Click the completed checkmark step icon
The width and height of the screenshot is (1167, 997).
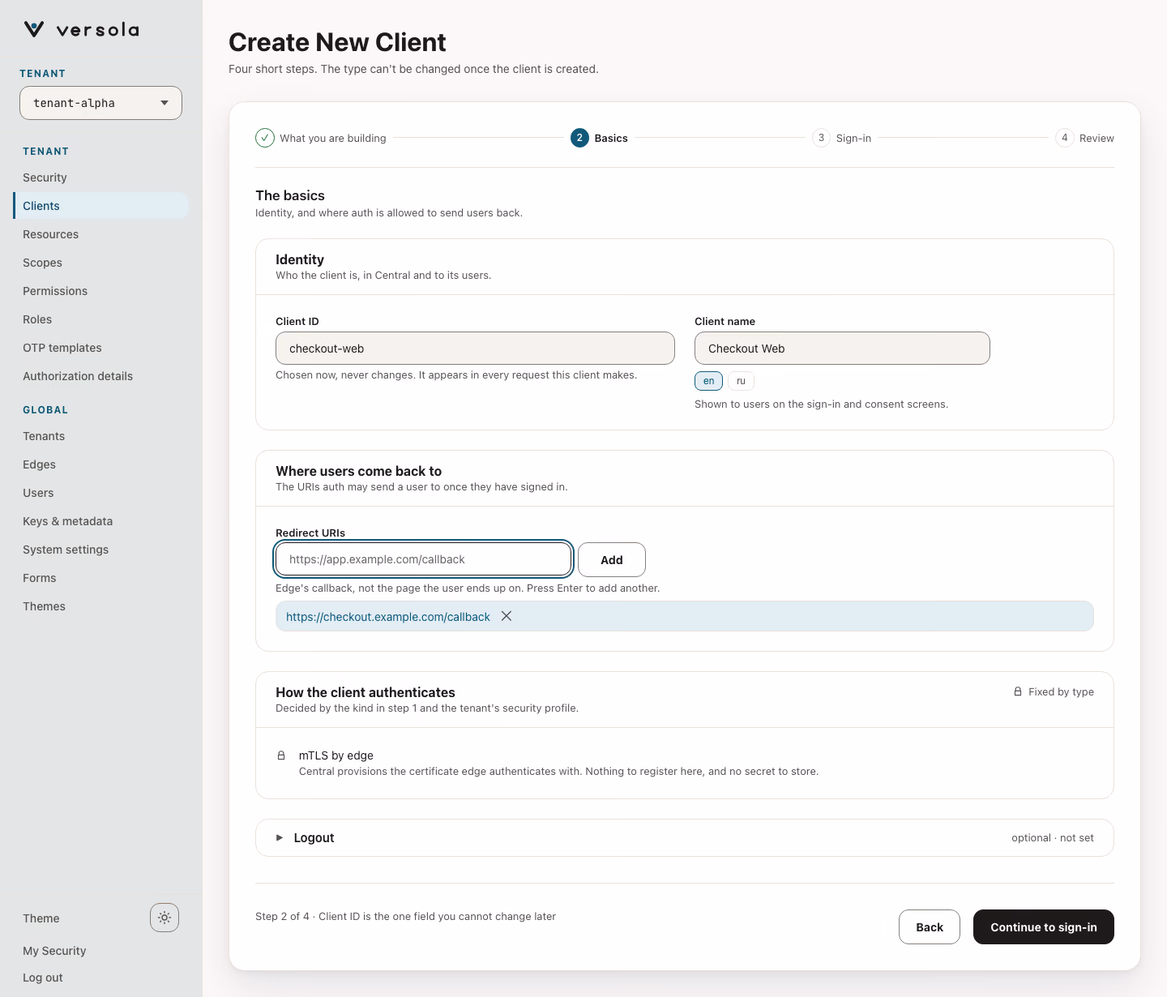click(x=265, y=138)
